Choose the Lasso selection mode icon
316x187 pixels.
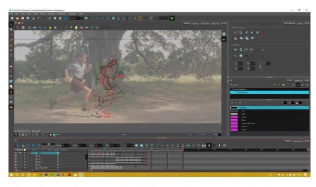click(235, 32)
